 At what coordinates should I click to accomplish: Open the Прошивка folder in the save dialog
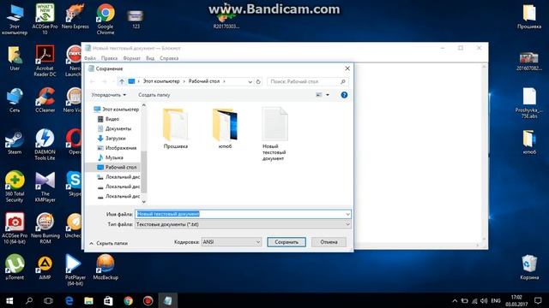(x=175, y=128)
